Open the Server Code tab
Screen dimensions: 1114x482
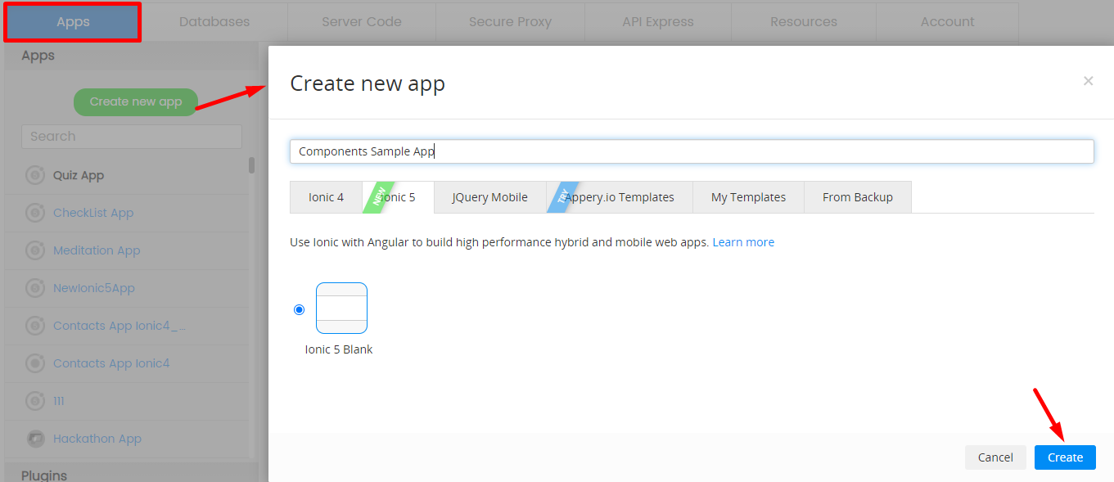pyautogui.click(x=362, y=22)
